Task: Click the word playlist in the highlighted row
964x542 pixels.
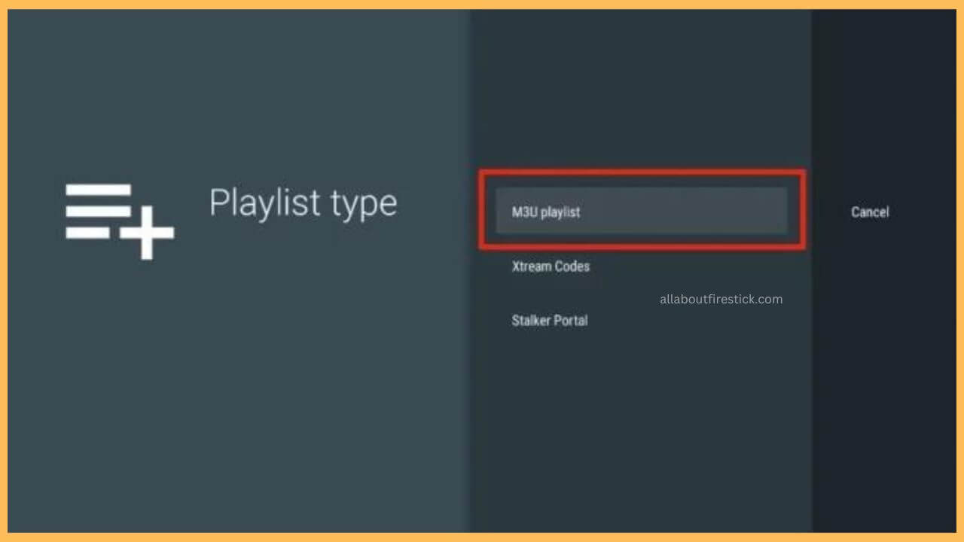Action: (x=560, y=212)
